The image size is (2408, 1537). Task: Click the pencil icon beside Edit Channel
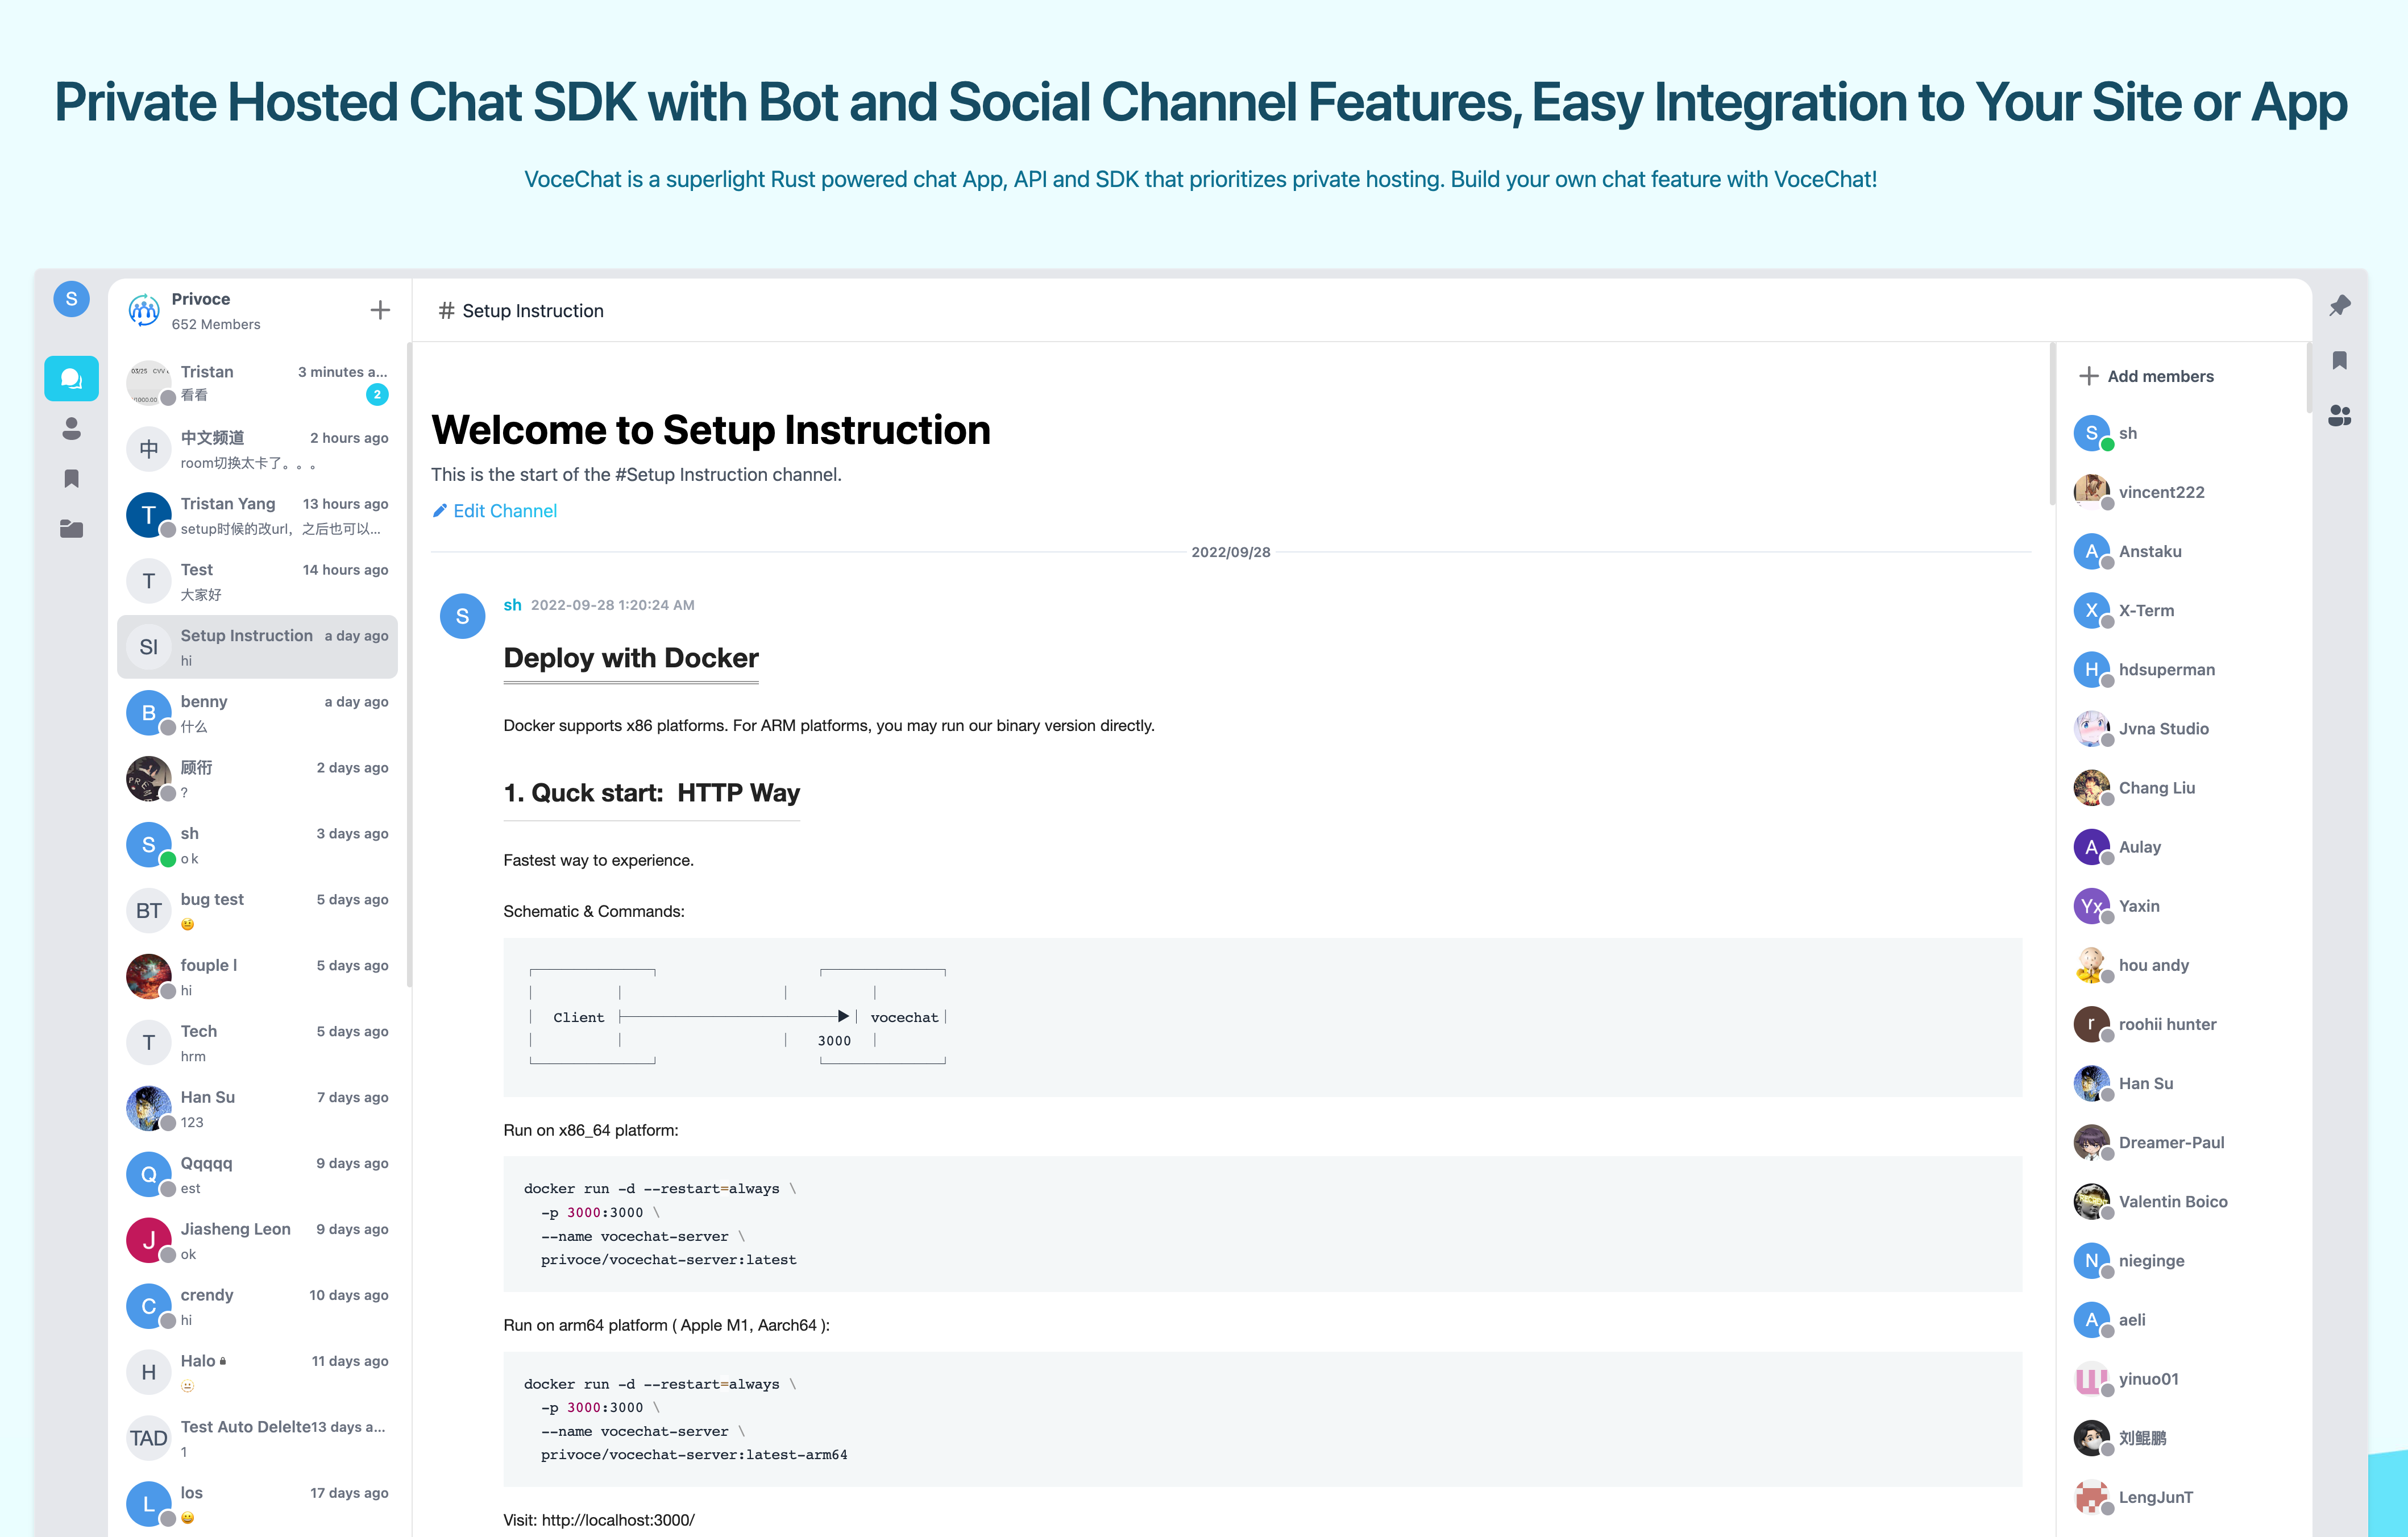439,511
